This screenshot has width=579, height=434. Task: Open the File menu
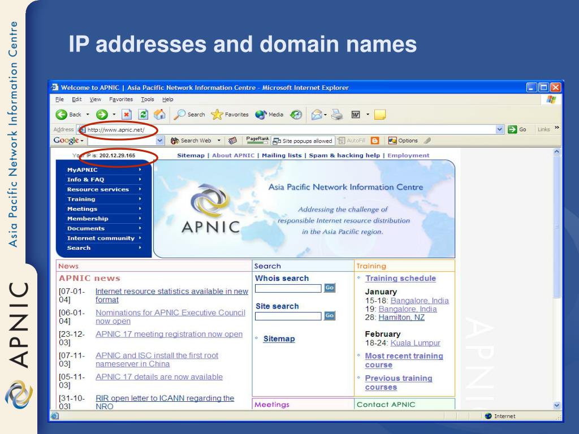pyautogui.click(x=59, y=99)
